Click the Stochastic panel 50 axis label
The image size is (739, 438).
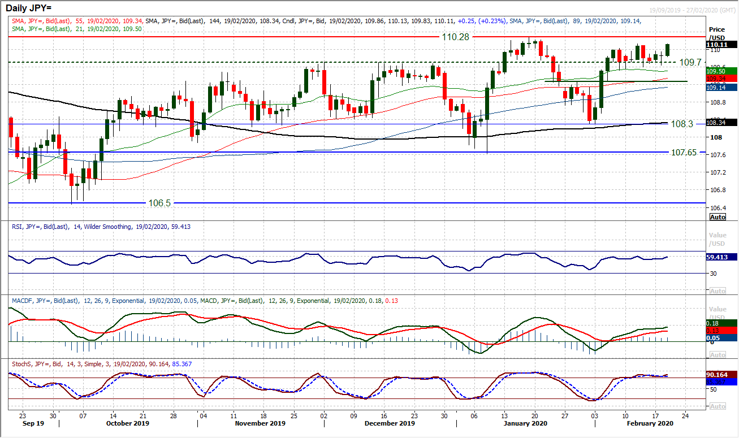coord(714,389)
